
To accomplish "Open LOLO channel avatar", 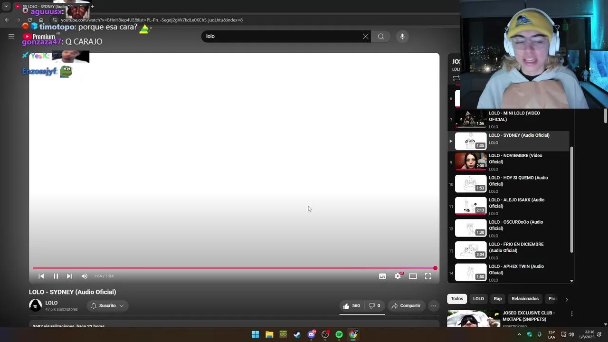I will 36,305.
